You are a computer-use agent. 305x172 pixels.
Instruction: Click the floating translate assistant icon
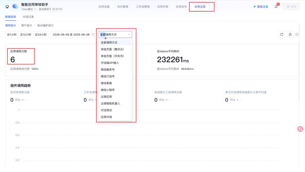click(x=300, y=129)
